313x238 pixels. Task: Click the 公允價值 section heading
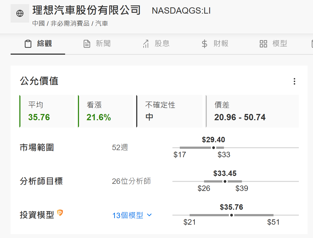[39, 81]
